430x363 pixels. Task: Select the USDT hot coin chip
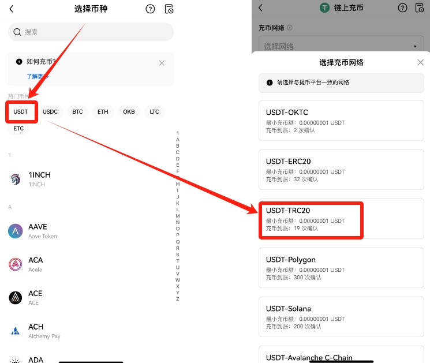pyautogui.click(x=21, y=111)
